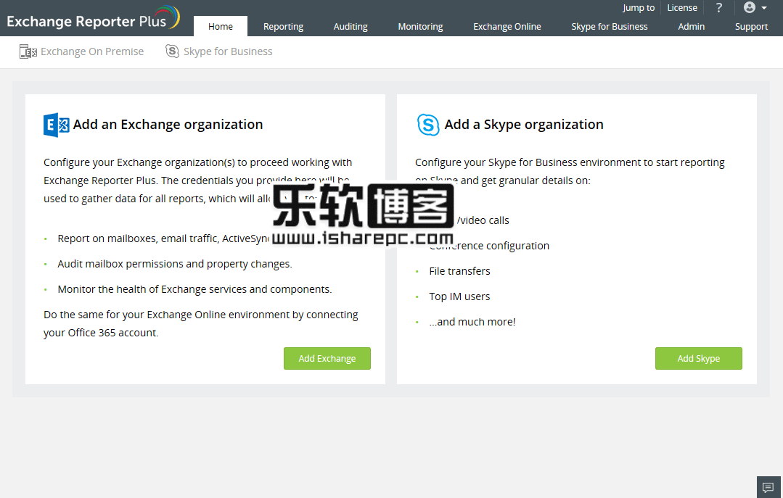Screen dimensions: 783x498
Task: Select Skype for Business in the sub-navigation
Action: (228, 51)
